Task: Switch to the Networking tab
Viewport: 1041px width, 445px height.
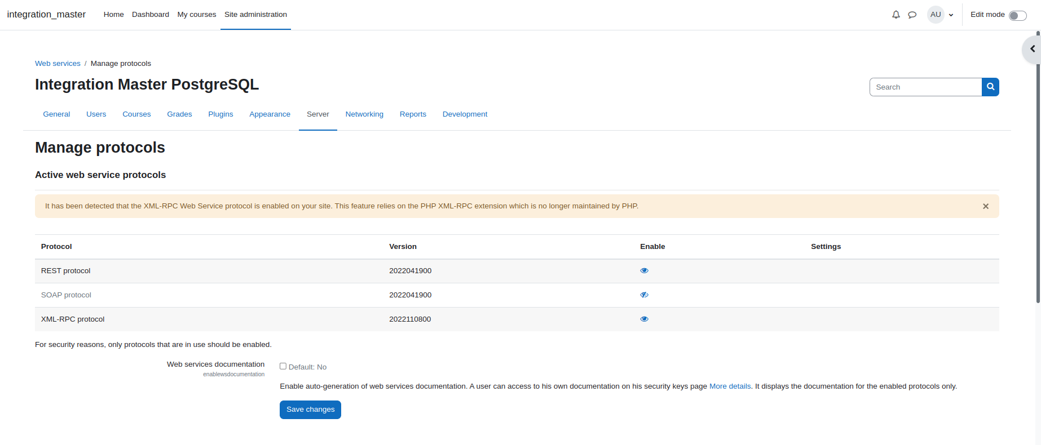Action: click(364, 114)
